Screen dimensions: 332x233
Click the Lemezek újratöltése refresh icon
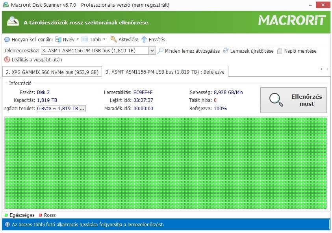click(226, 51)
